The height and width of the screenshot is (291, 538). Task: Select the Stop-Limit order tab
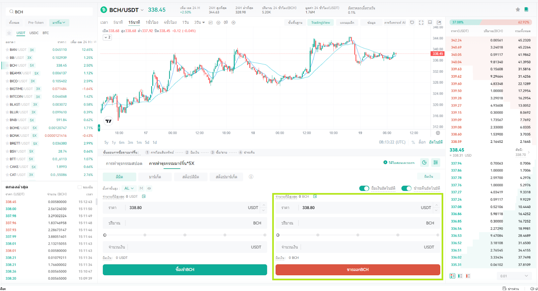coord(191,177)
